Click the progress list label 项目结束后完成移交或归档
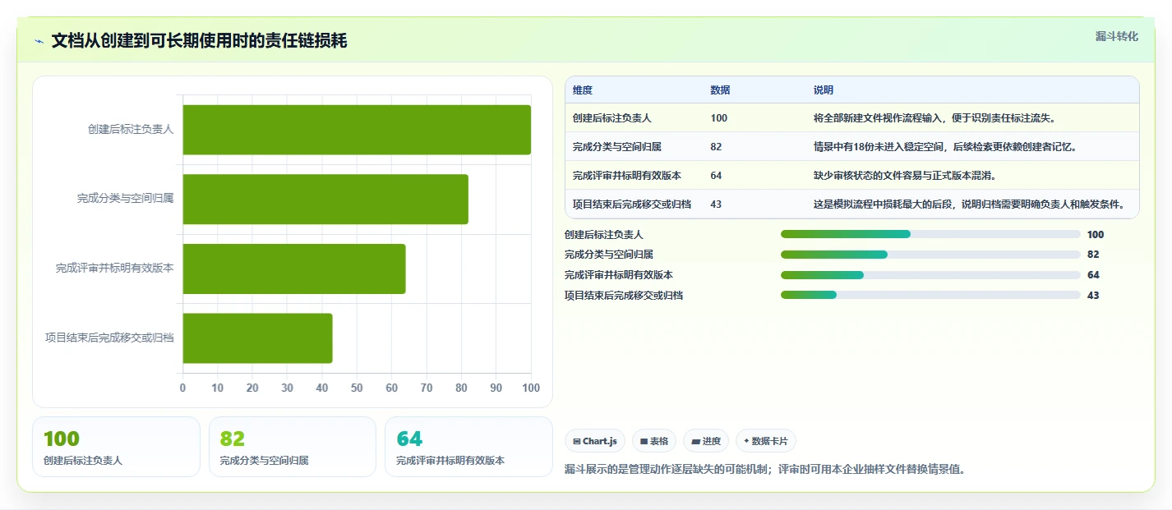 click(624, 296)
